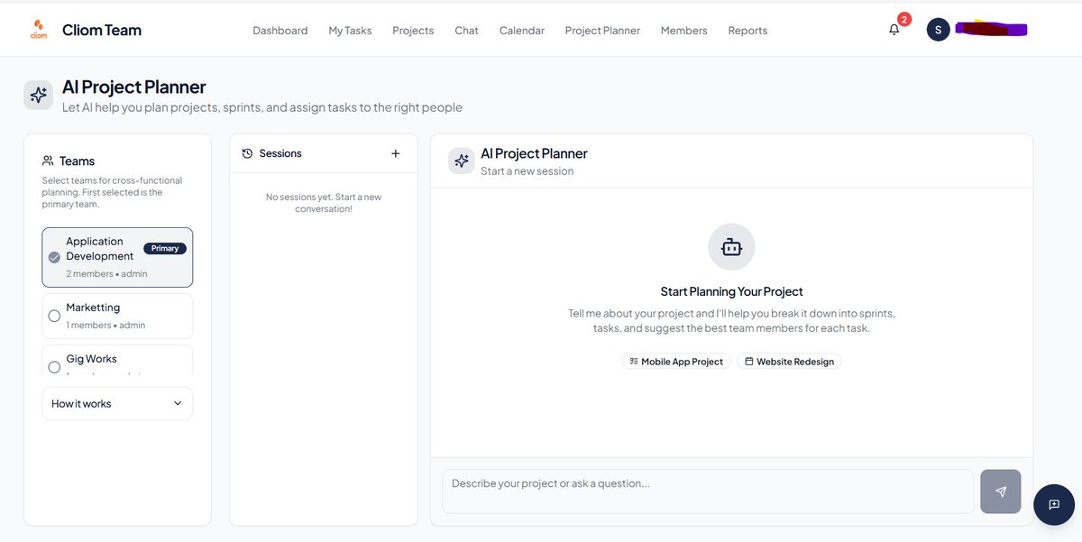This screenshot has height=542, width=1082.
Task: Open Dashboard in top navigation
Action: click(x=280, y=30)
